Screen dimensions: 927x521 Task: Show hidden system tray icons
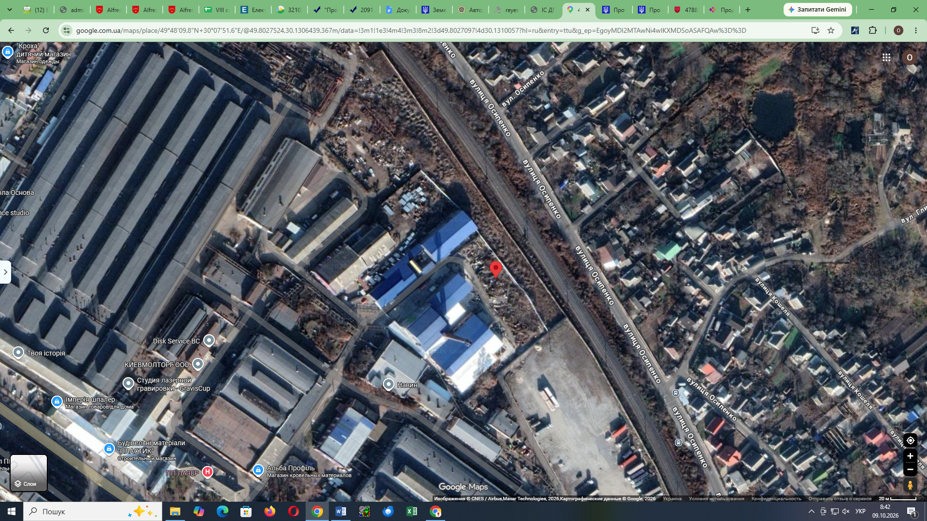(x=811, y=511)
